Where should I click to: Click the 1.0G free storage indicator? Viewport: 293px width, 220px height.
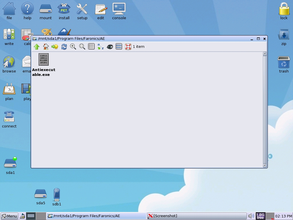pos(260,216)
